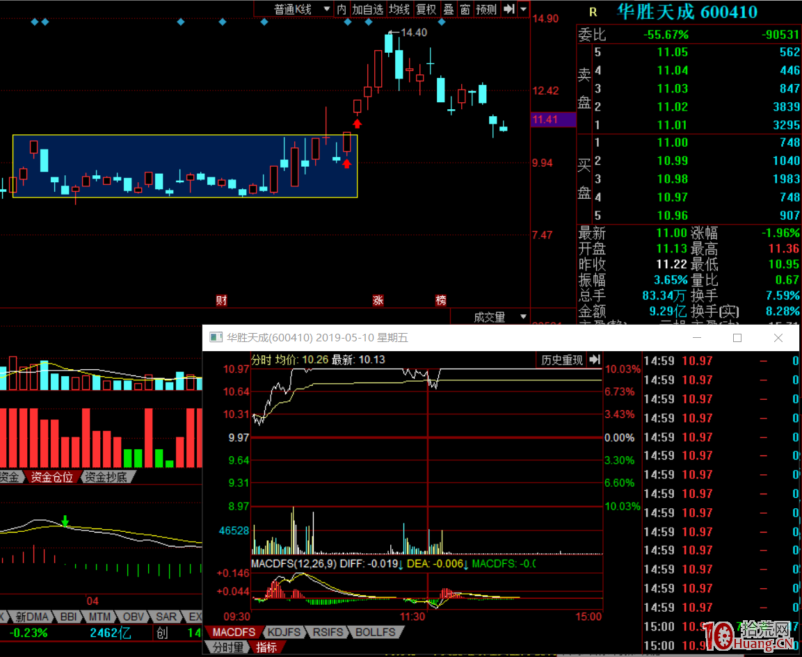Screen dimensions: 802x657
Task: Click buy level 1 price 11.00
Action: click(x=673, y=143)
